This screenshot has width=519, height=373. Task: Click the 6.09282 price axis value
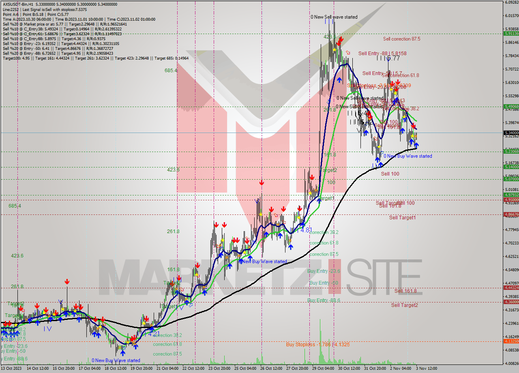click(512, 2)
